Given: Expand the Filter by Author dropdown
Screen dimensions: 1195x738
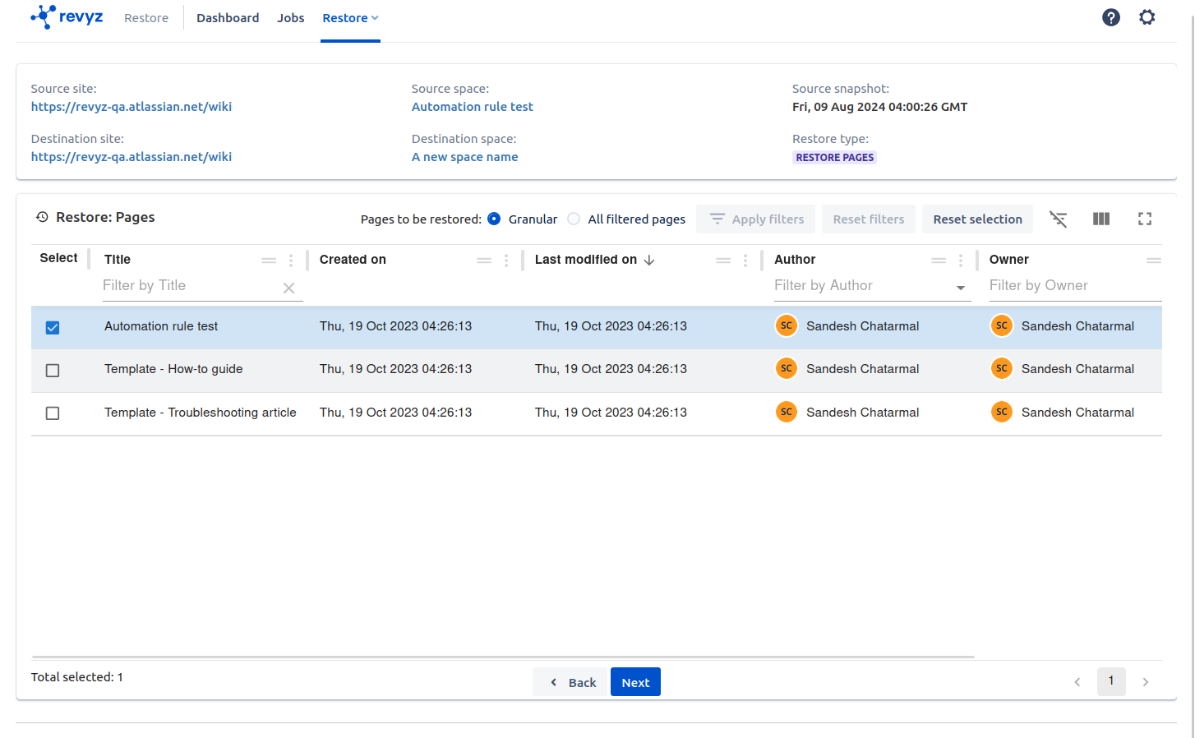Looking at the screenshot, I should [960, 288].
